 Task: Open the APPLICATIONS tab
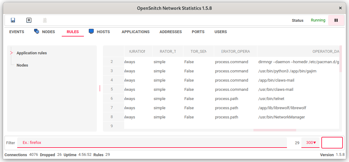[x=135, y=32]
